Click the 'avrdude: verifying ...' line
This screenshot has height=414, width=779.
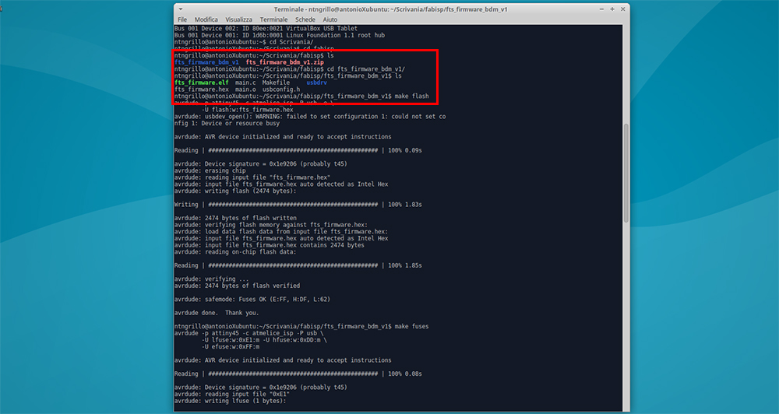(212, 279)
